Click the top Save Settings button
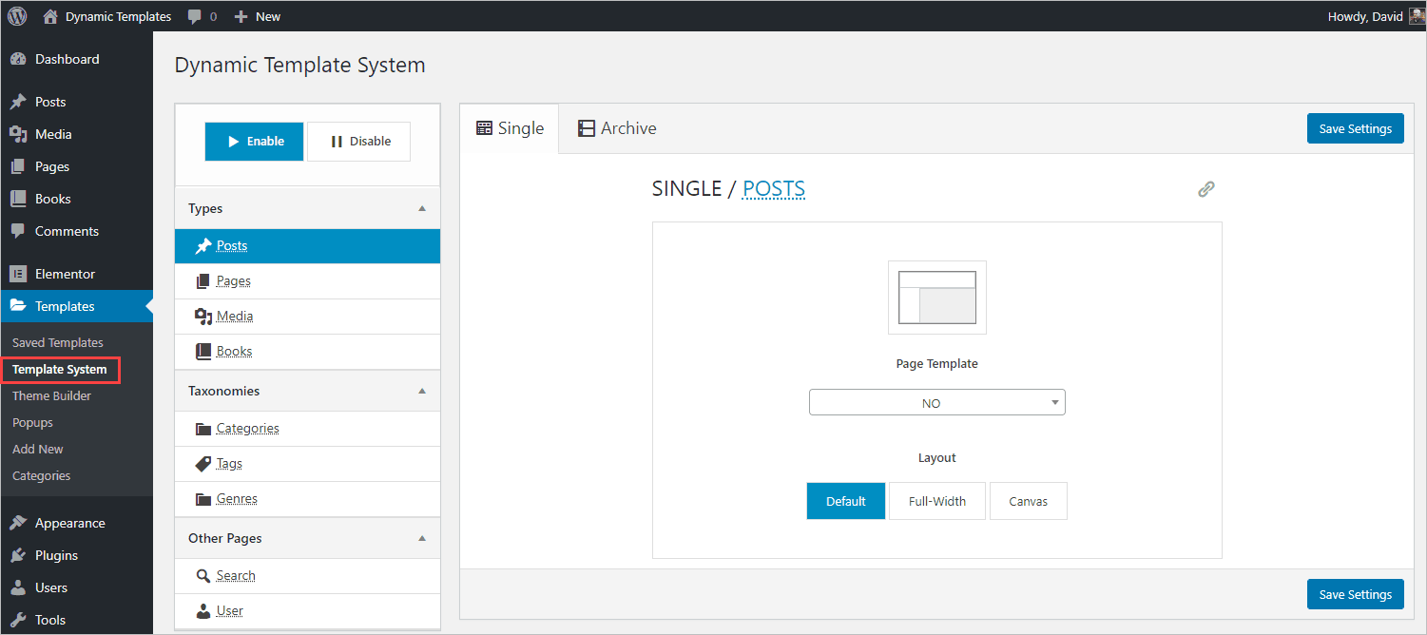This screenshot has width=1427, height=635. pyautogui.click(x=1355, y=128)
